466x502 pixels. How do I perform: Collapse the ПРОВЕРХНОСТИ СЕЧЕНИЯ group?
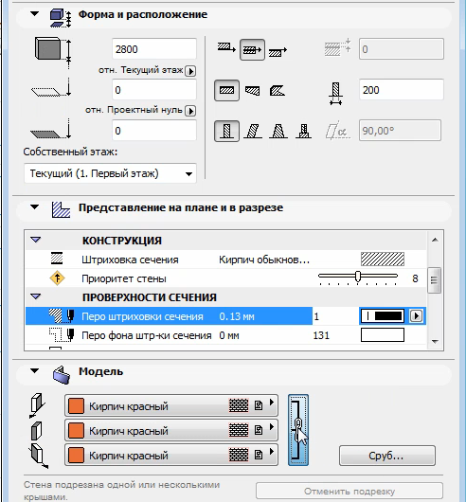[36, 296]
